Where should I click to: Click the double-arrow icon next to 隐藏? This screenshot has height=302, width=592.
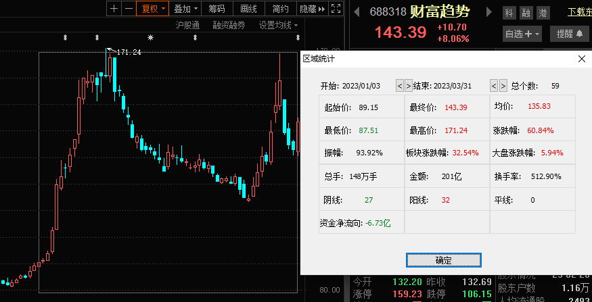click(x=322, y=9)
